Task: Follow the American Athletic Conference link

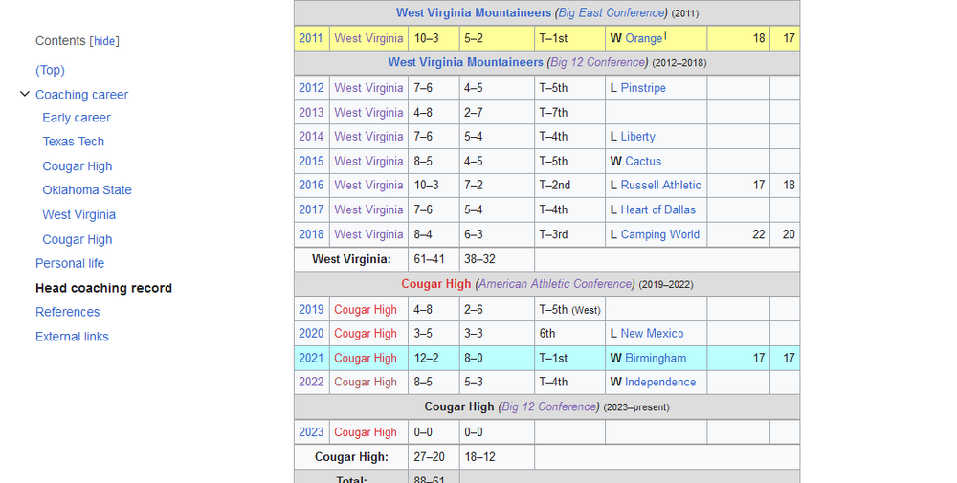Action: click(x=556, y=284)
